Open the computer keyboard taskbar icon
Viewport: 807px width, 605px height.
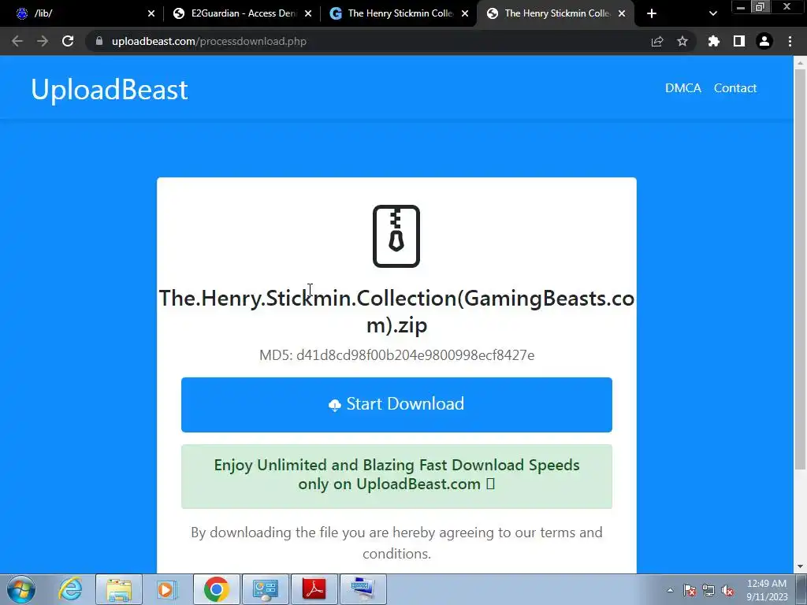click(x=363, y=589)
